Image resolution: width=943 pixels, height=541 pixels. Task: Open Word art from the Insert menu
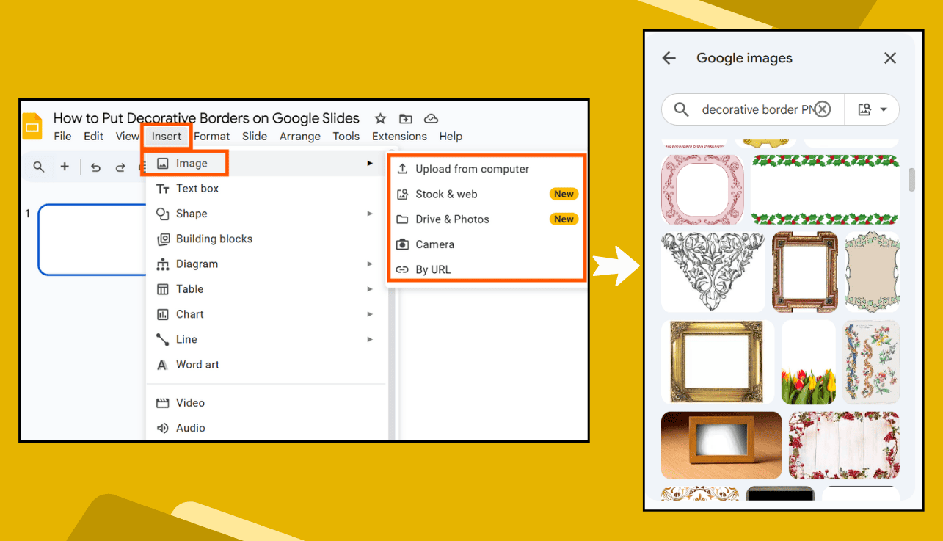195,365
